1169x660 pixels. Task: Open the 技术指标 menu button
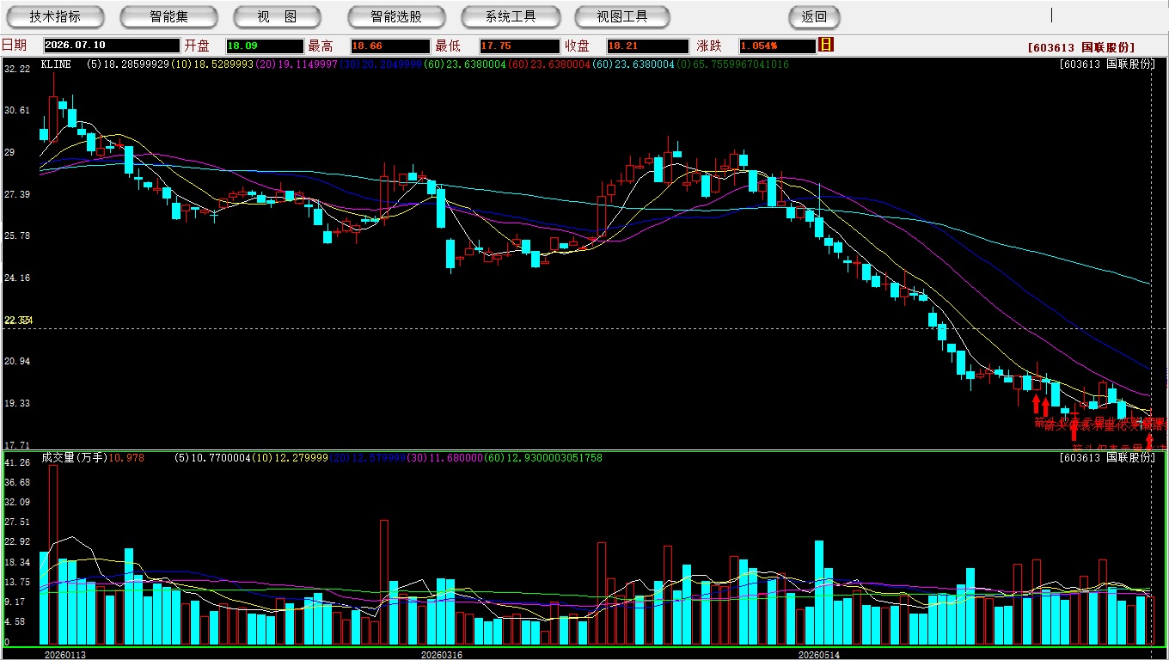[56, 16]
